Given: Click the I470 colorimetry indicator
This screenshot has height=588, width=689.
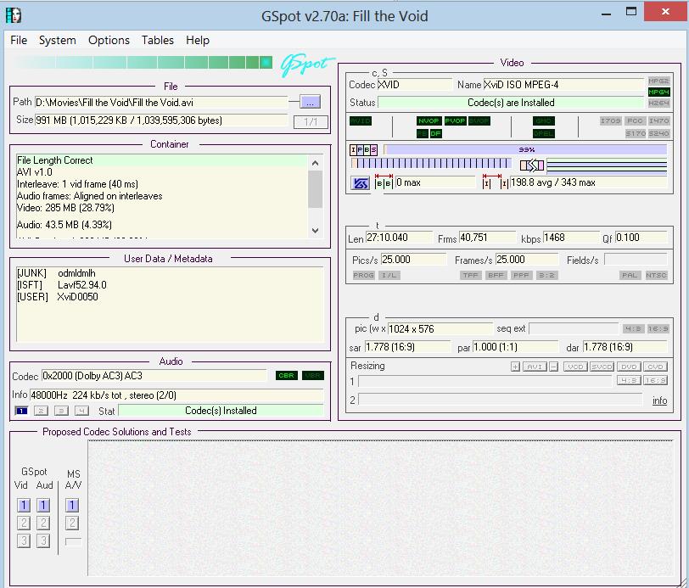Looking at the screenshot, I should point(658,120).
